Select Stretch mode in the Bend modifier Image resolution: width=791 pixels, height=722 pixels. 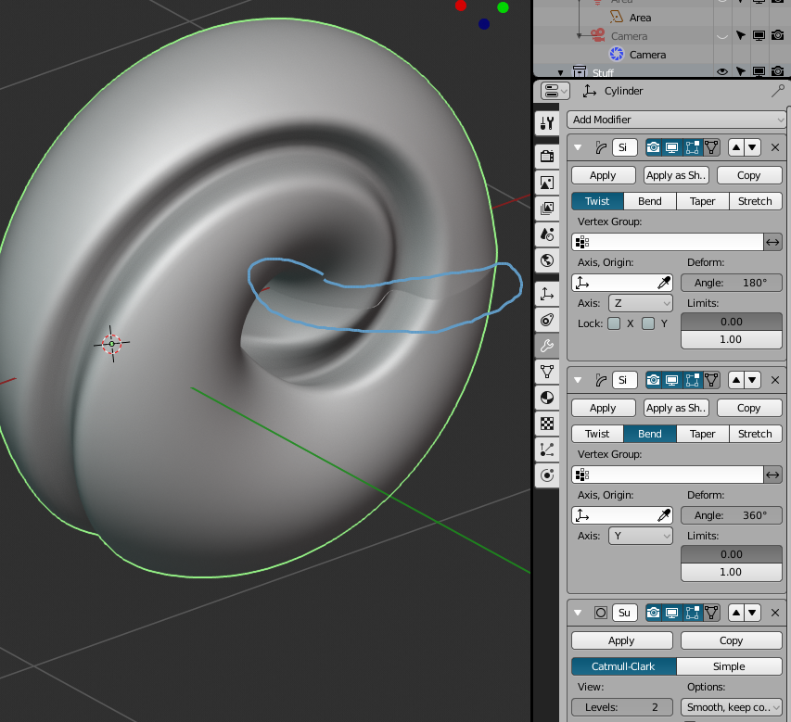pos(755,434)
